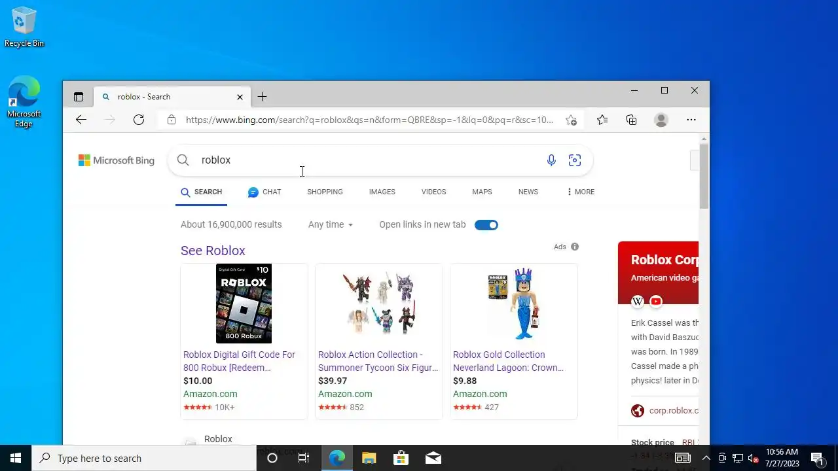Screen dimensions: 838x471
Task: Open a new browser tab
Action: 262,97
